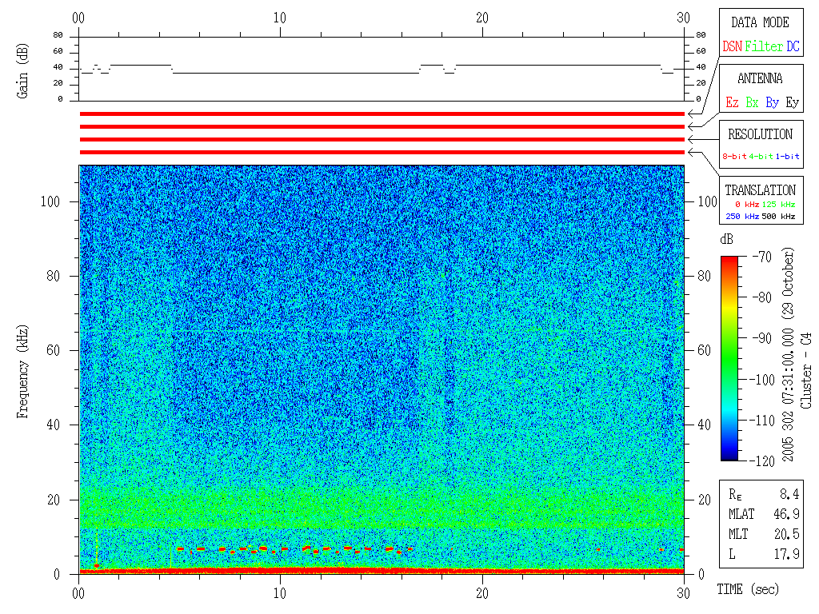
Task: Pick the black Ey antenna label
Action: tap(793, 102)
